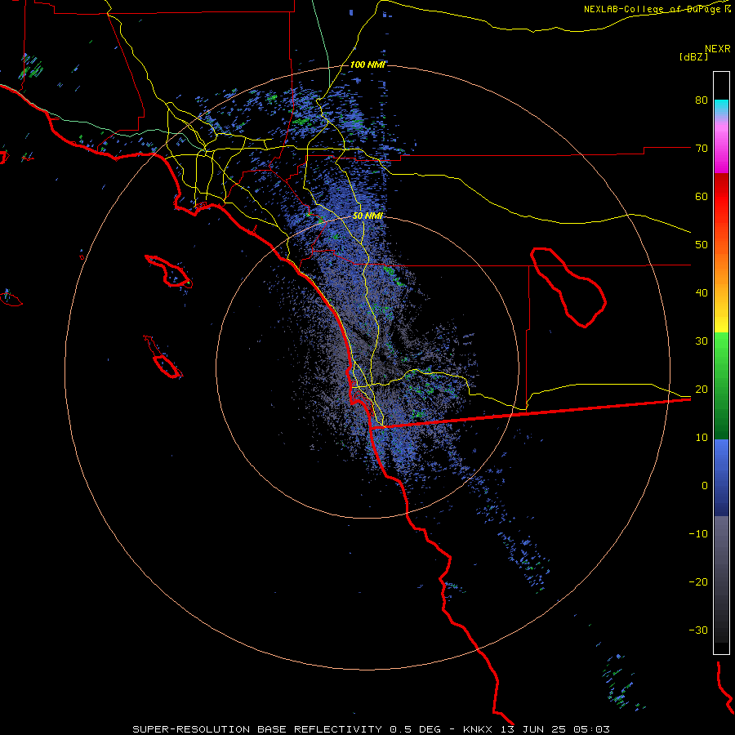735x735 pixels.
Task: Click the 50 value on the dBZ scale
Action: [702, 245]
